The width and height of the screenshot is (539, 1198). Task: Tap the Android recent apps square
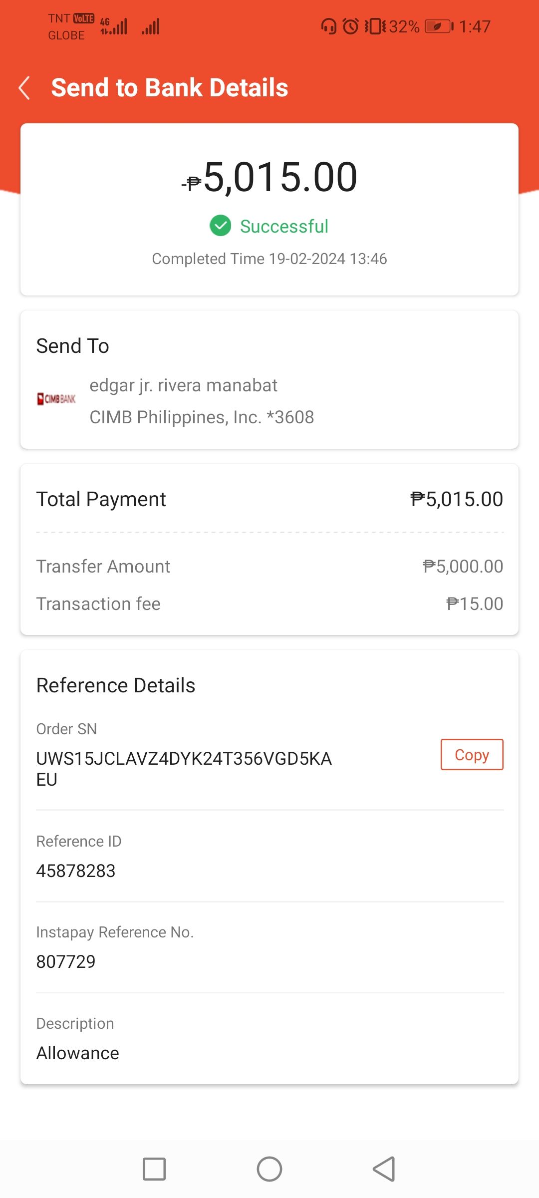154,1169
